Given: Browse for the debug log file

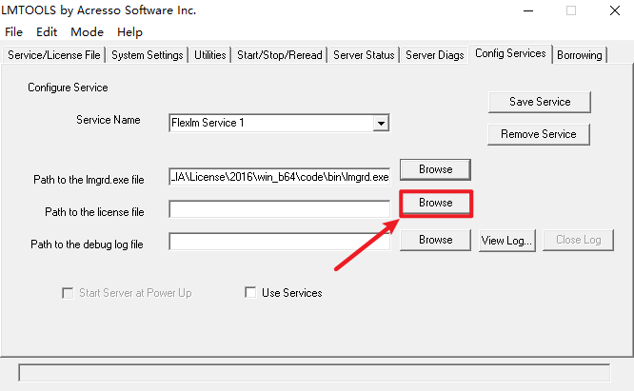Looking at the screenshot, I should point(435,240).
